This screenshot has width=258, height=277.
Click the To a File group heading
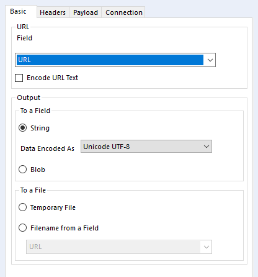[33, 190]
